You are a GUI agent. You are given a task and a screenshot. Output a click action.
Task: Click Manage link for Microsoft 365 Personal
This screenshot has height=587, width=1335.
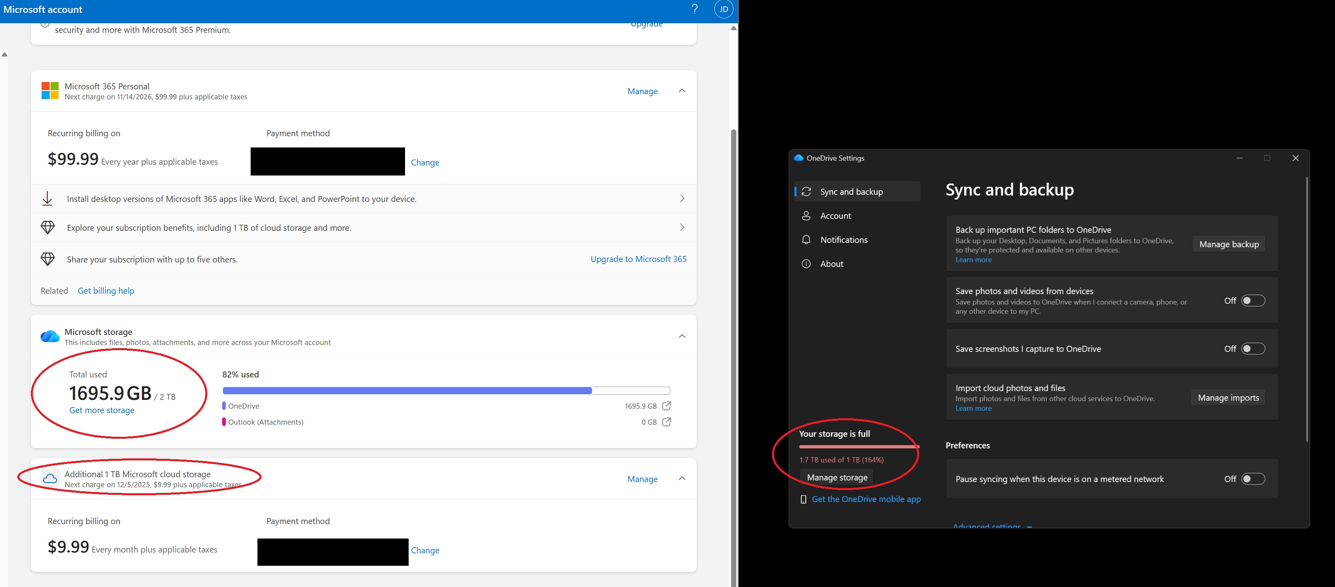point(642,91)
